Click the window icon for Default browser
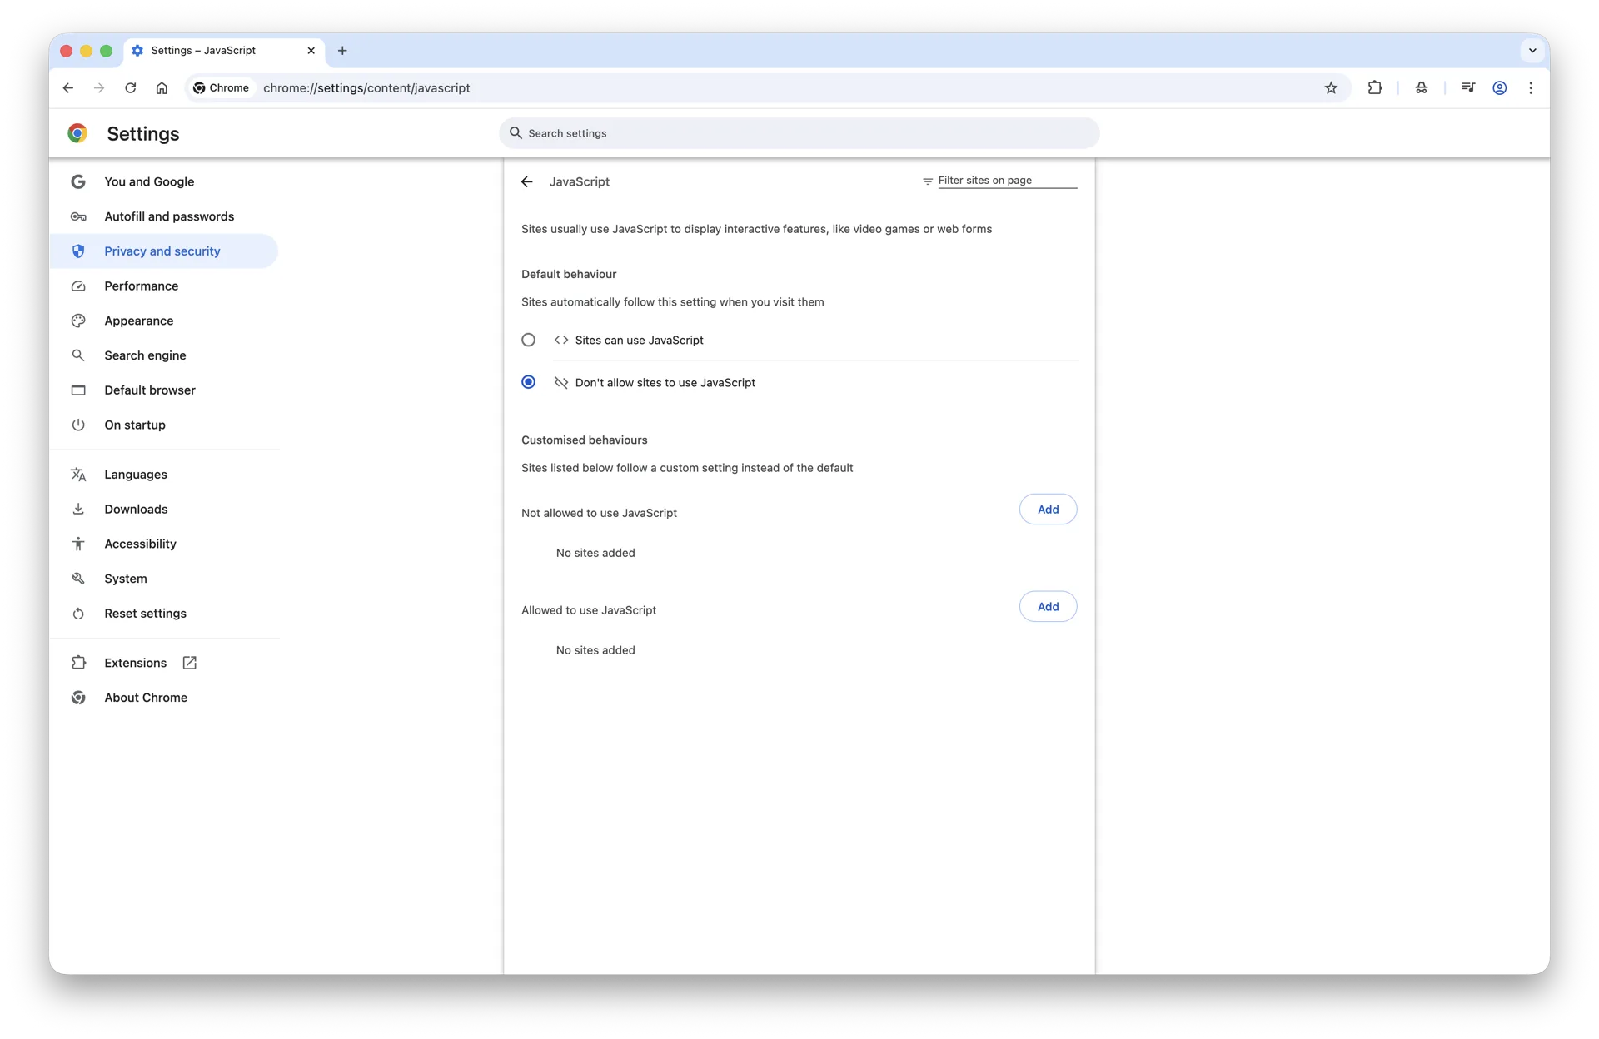Screen dimensions: 1599x1039 click(78, 390)
